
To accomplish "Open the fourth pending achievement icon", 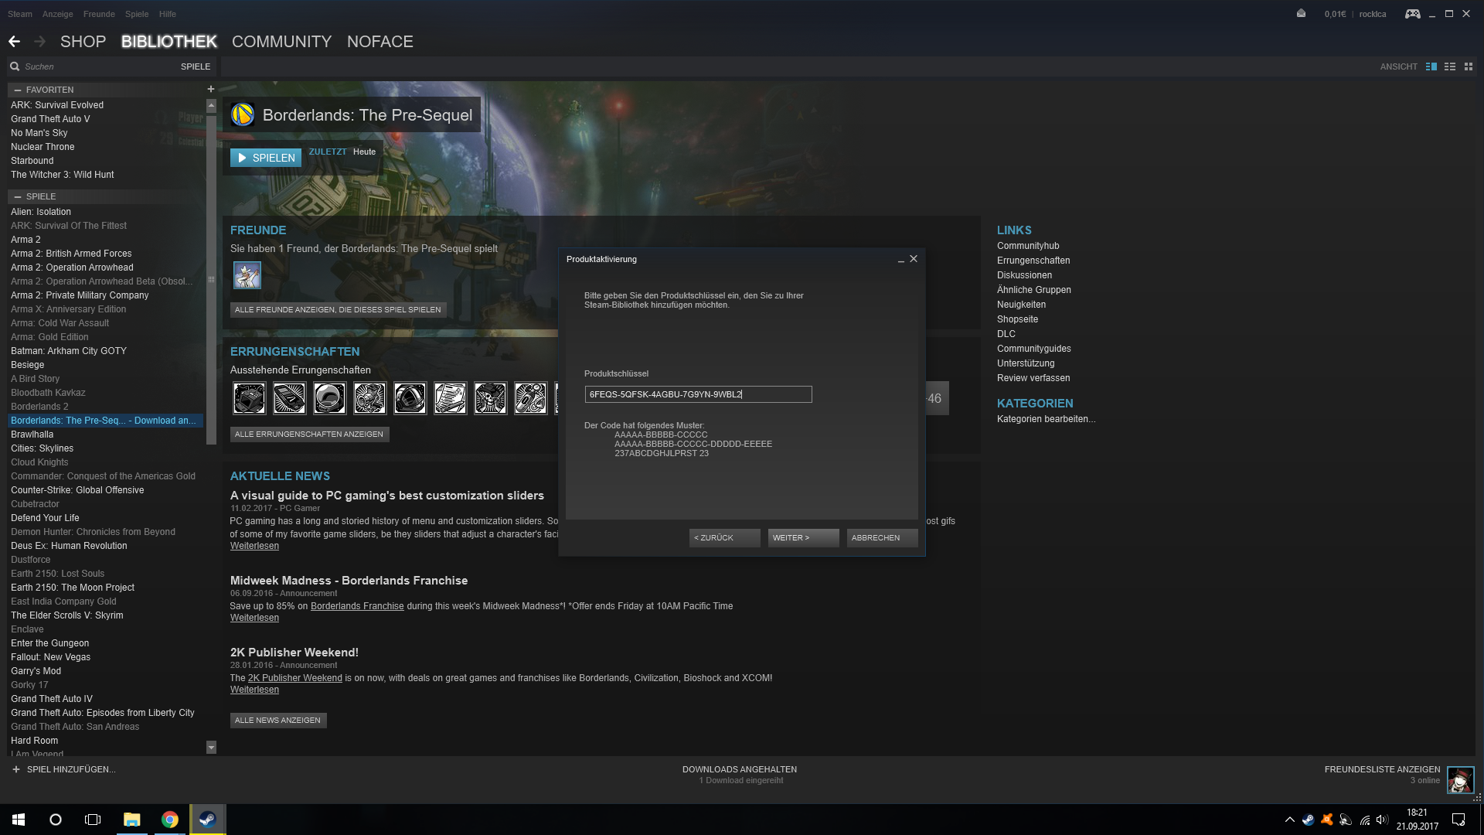I will [369, 398].
